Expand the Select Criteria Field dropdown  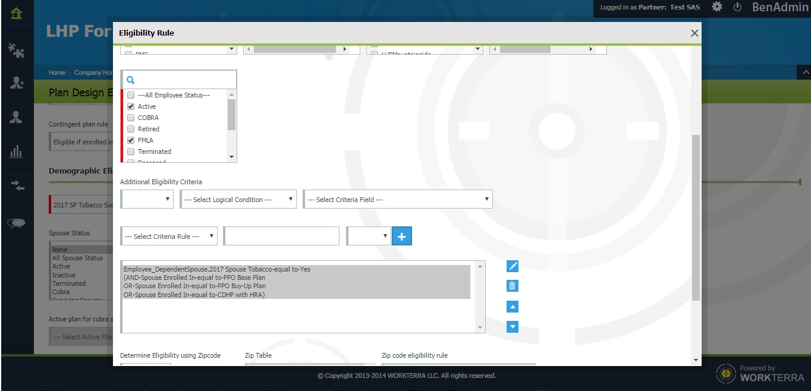[398, 200]
